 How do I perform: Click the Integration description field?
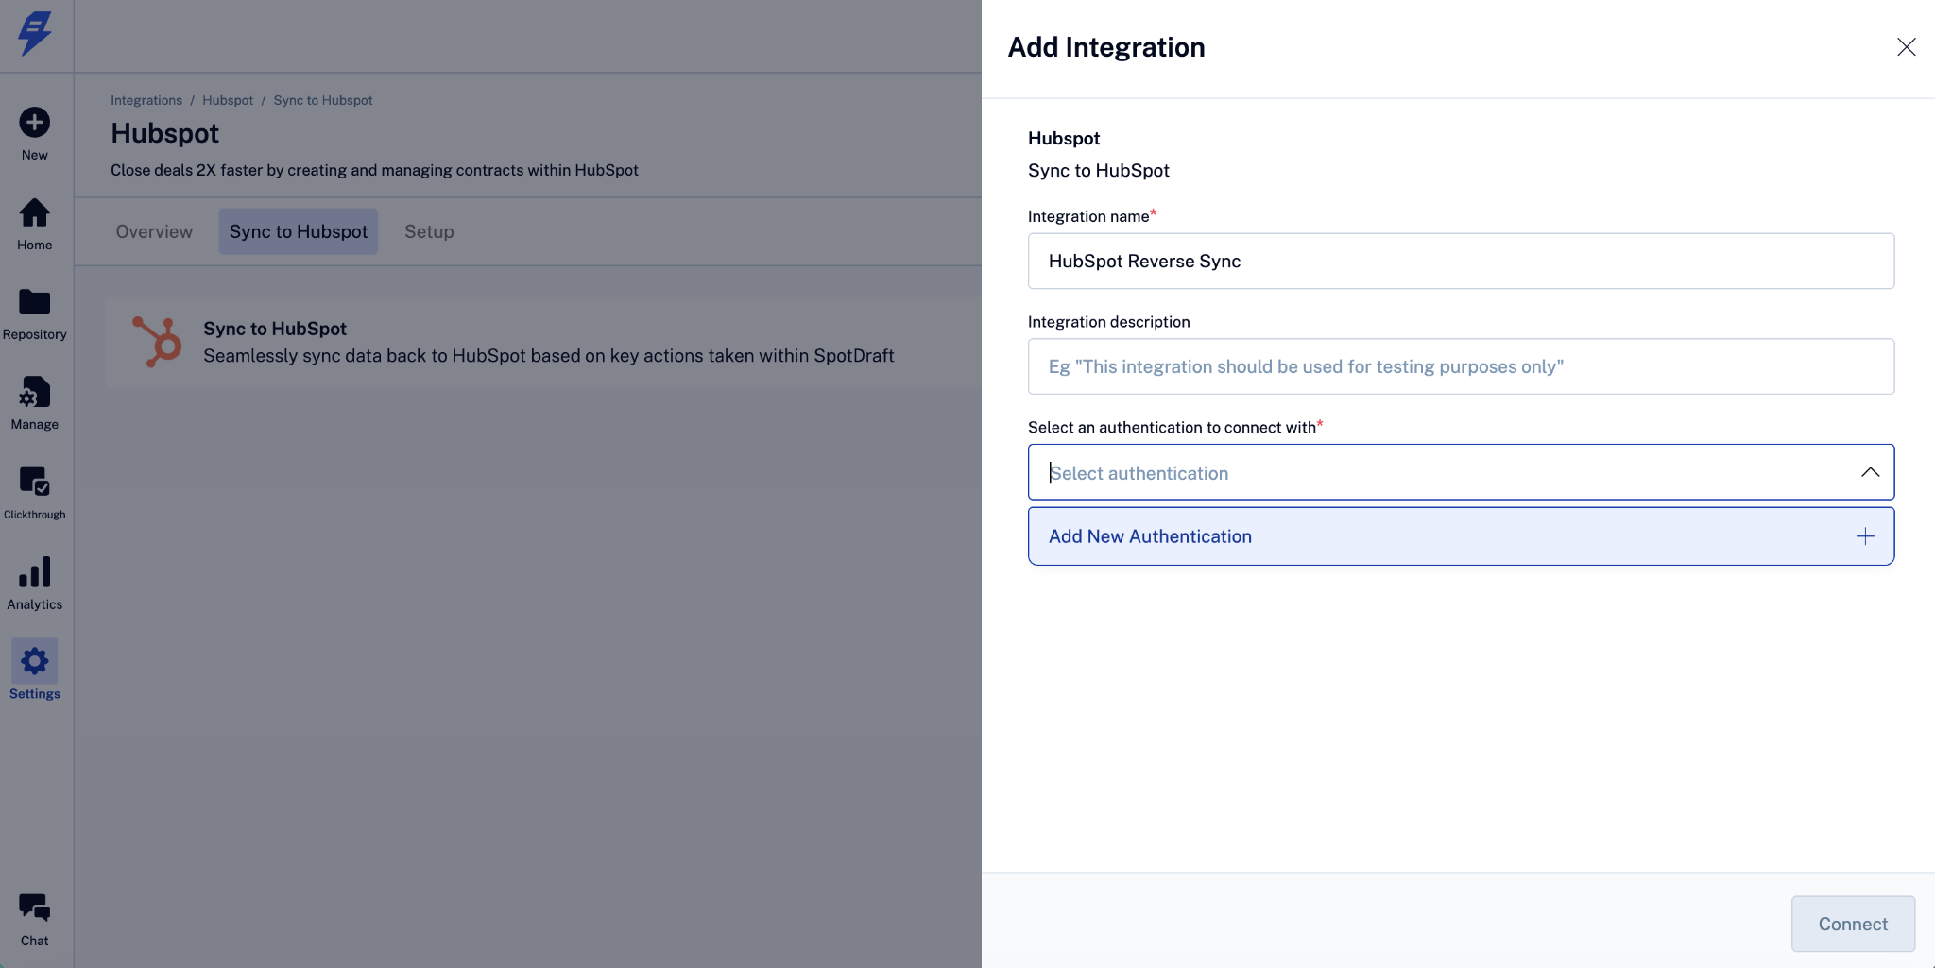[1460, 366]
